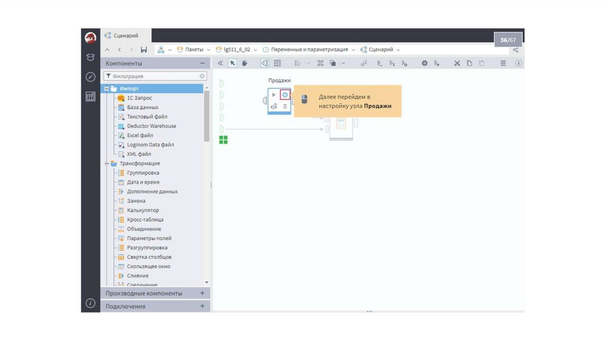Open the graduation cap sidebar icon

90,57
